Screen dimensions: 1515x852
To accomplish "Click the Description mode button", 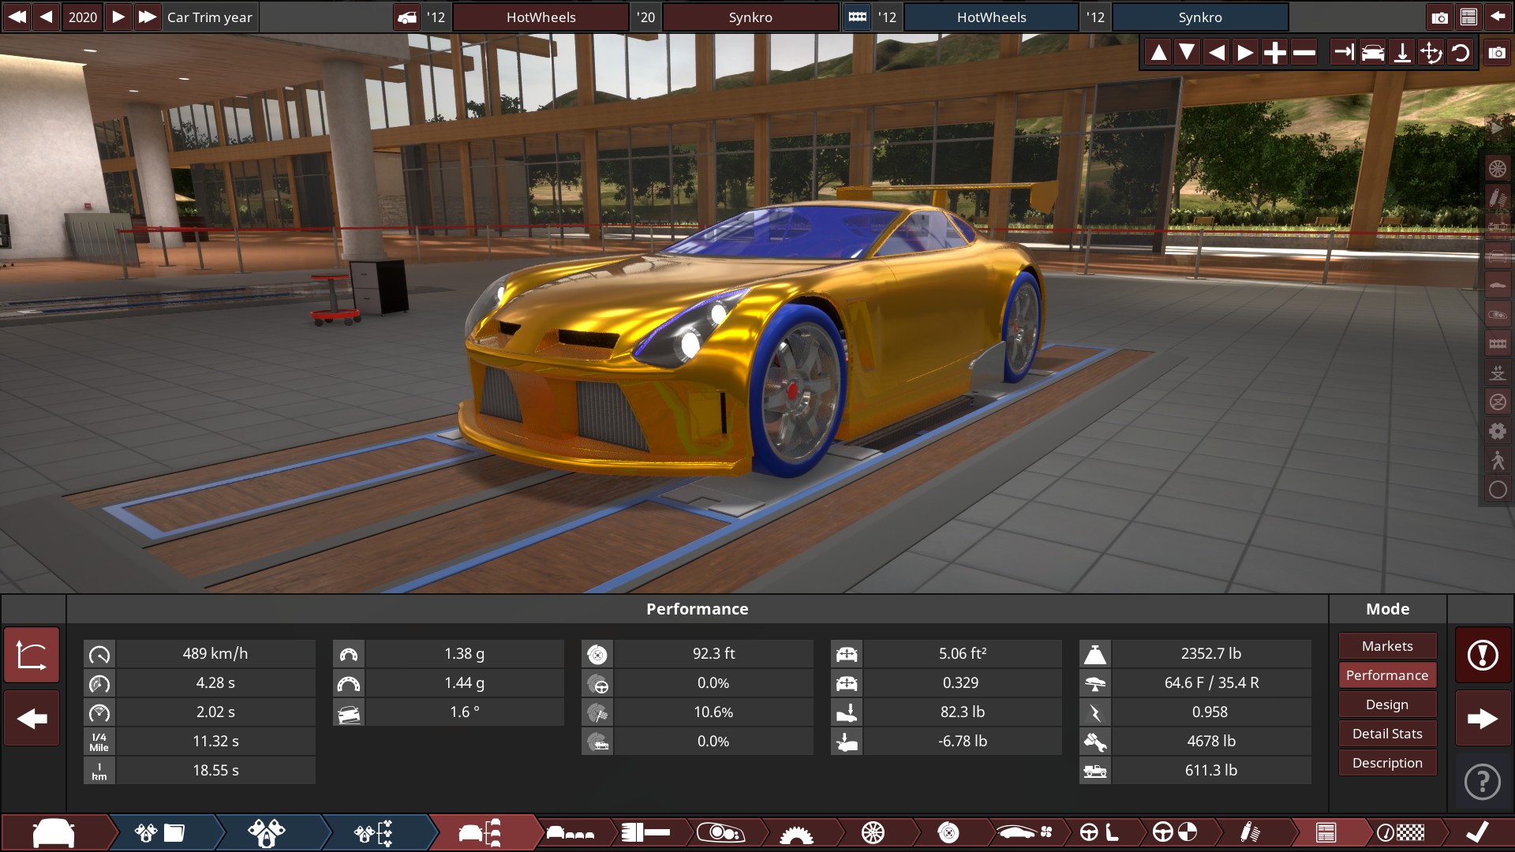I will (1386, 763).
